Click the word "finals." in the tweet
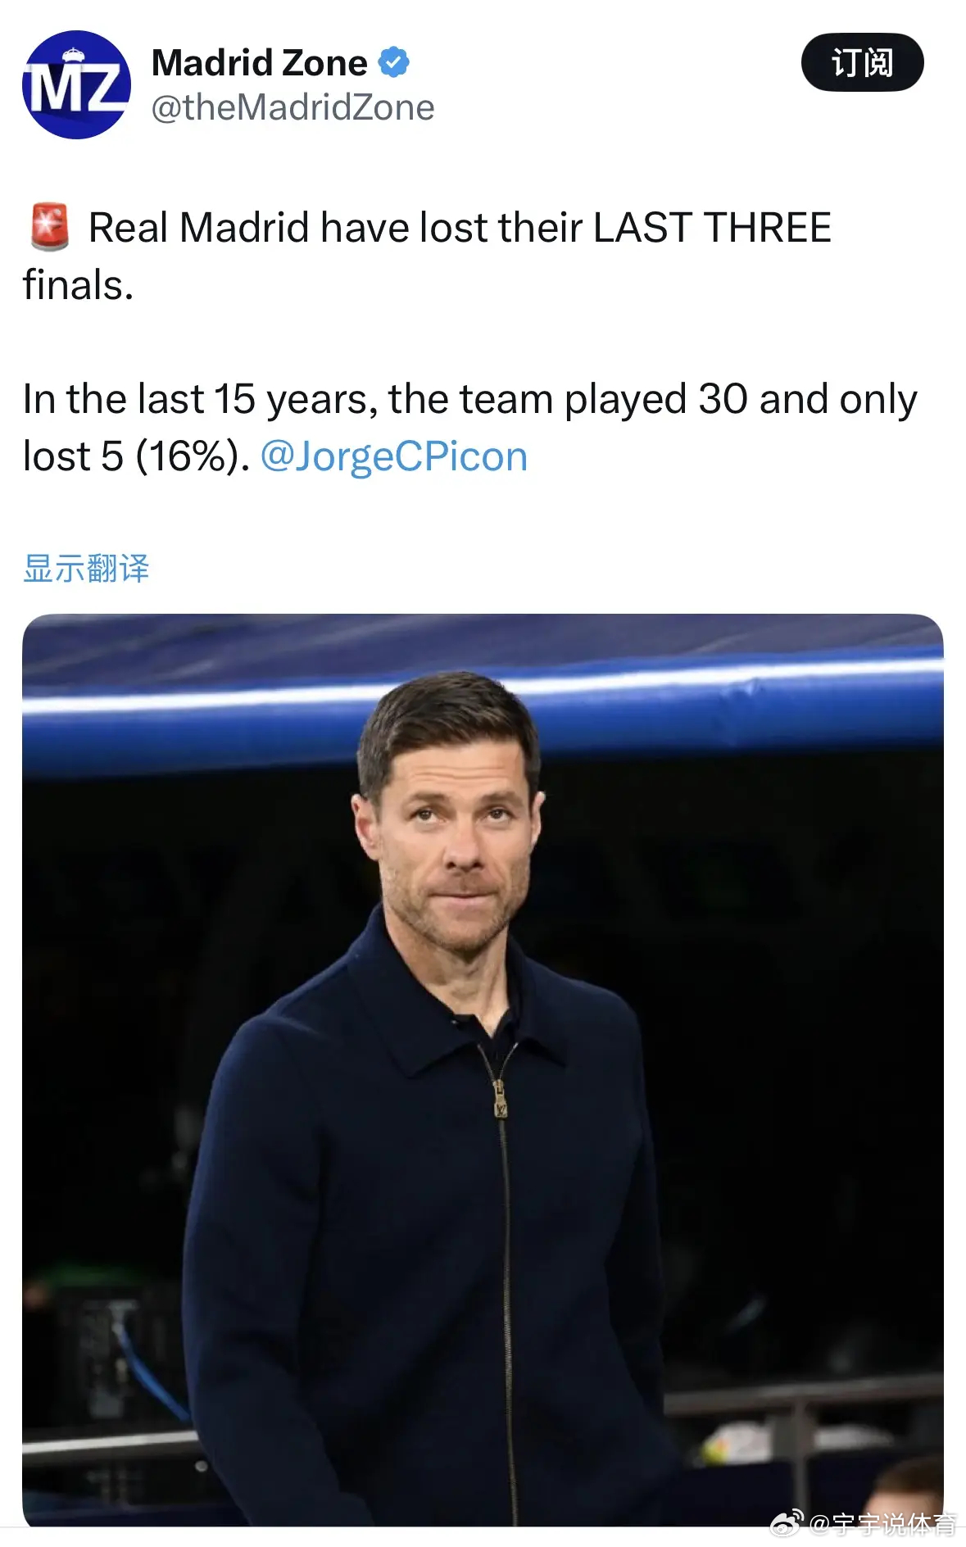 [78, 285]
